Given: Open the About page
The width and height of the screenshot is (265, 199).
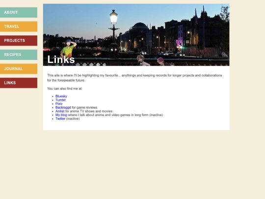Looking at the screenshot, I should (x=19, y=12).
